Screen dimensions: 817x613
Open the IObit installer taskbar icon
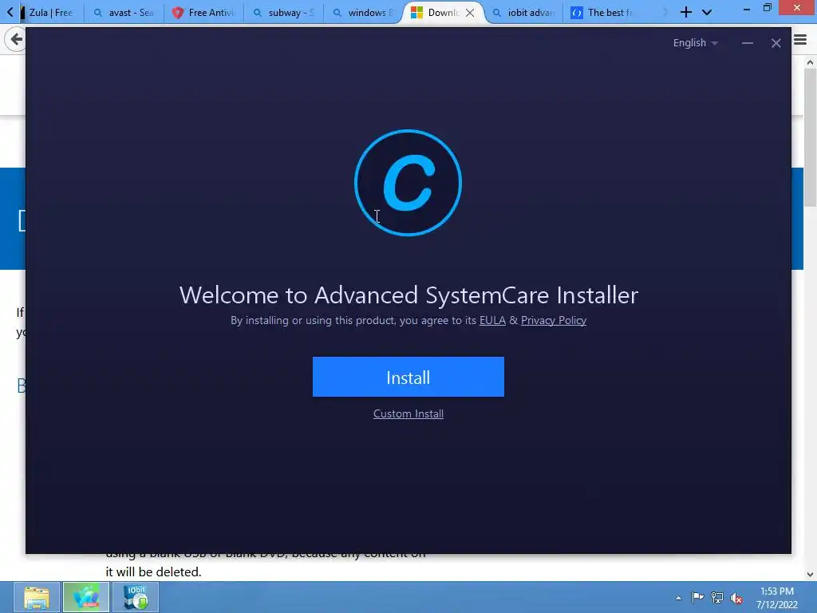click(x=136, y=597)
